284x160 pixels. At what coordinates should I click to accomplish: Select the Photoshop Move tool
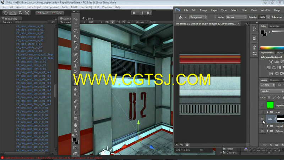(x=76, y=19)
